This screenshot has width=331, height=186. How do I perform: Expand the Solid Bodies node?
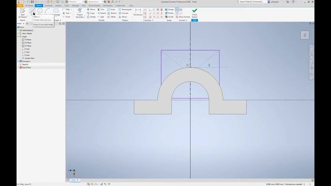(x=18, y=30)
